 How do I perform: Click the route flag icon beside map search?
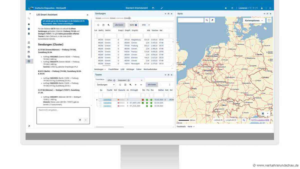pyautogui.click(x=212, y=20)
